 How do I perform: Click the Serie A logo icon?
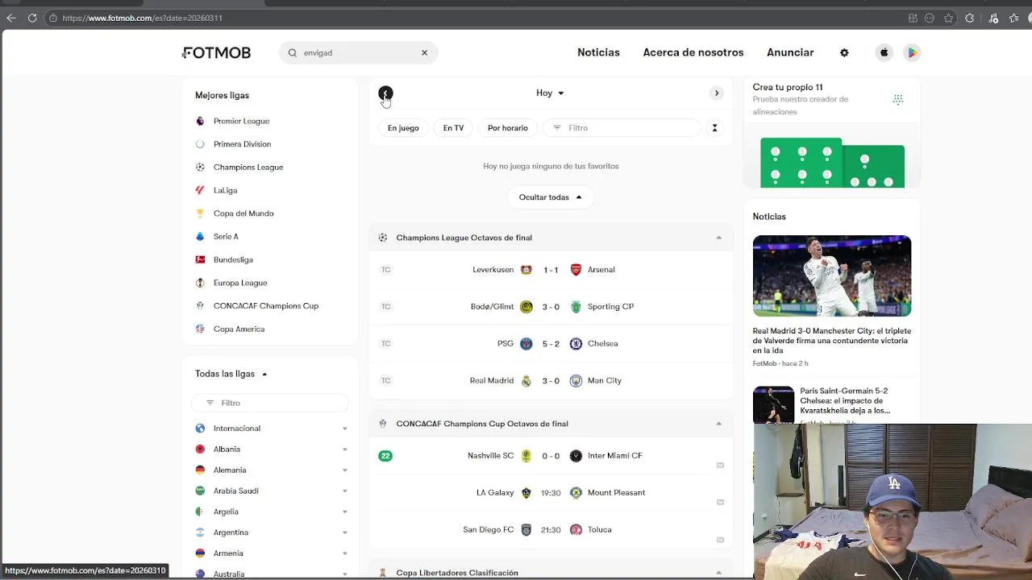tap(200, 237)
